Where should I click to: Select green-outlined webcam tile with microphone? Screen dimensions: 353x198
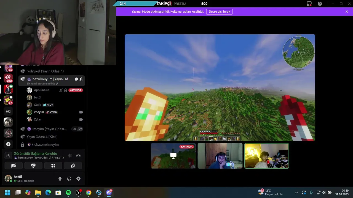tap(267, 156)
